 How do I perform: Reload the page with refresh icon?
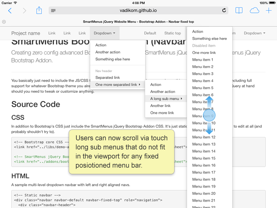[224, 10]
